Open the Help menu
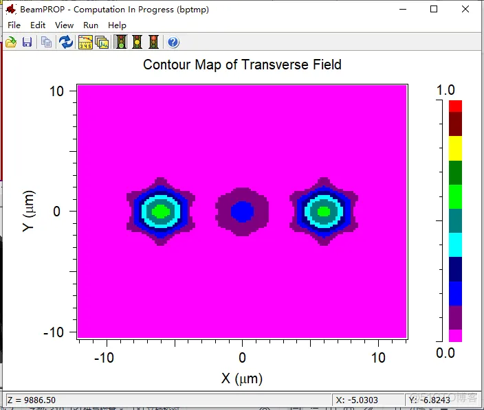484x410 pixels. click(x=117, y=25)
